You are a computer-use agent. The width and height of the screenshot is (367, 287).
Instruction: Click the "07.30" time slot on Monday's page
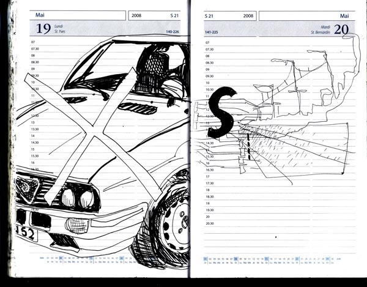tap(35, 49)
